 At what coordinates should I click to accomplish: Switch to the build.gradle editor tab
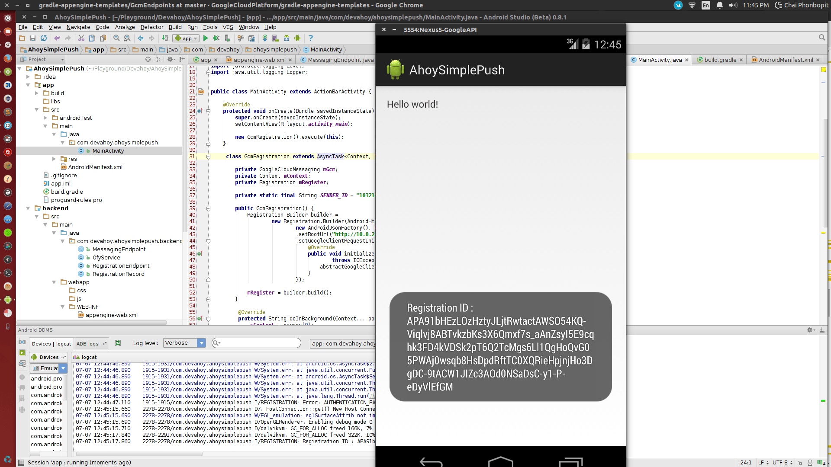point(720,60)
